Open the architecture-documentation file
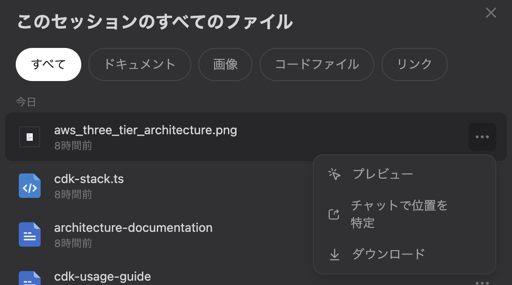Image resolution: width=512 pixels, height=285 pixels. [133, 227]
